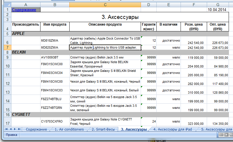Select cell F8Z274BTGRN

[x=55, y=108]
